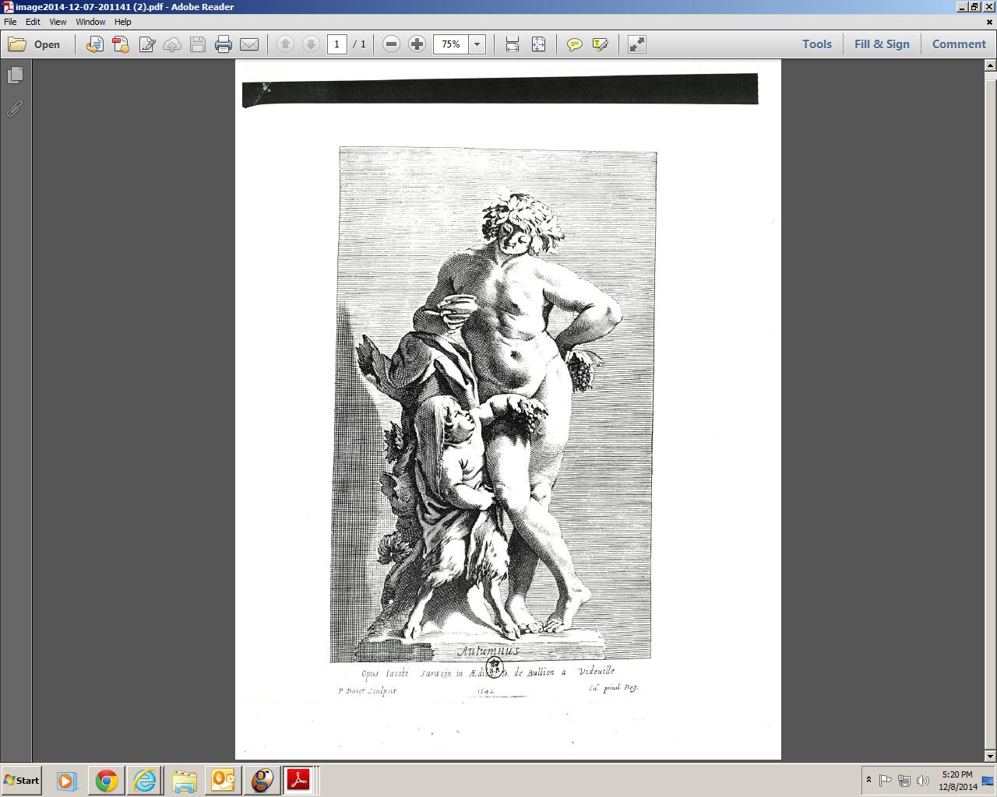This screenshot has width=997, height=797.
Task: Click the sign or edit document icon
Action: 146,44
